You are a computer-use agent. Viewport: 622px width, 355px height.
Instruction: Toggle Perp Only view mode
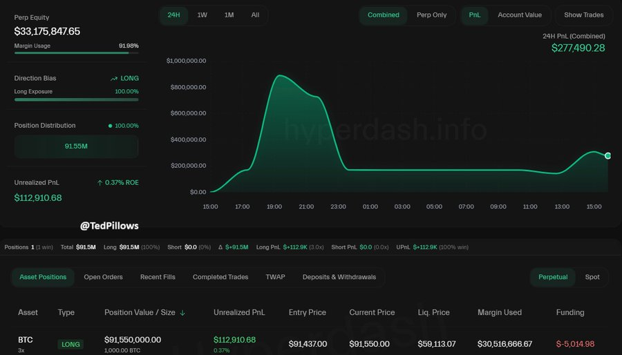point(431,15)
